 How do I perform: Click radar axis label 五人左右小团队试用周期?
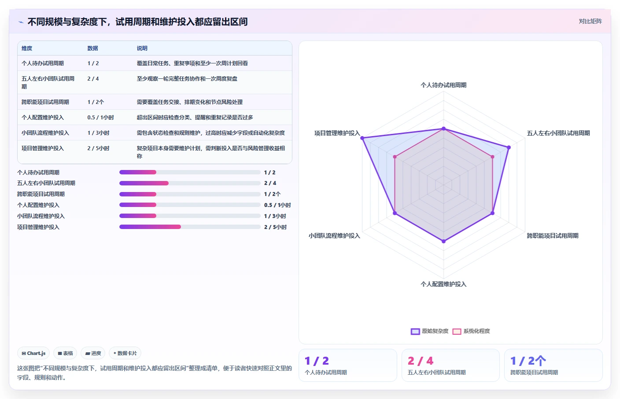(x=558, y=133)
